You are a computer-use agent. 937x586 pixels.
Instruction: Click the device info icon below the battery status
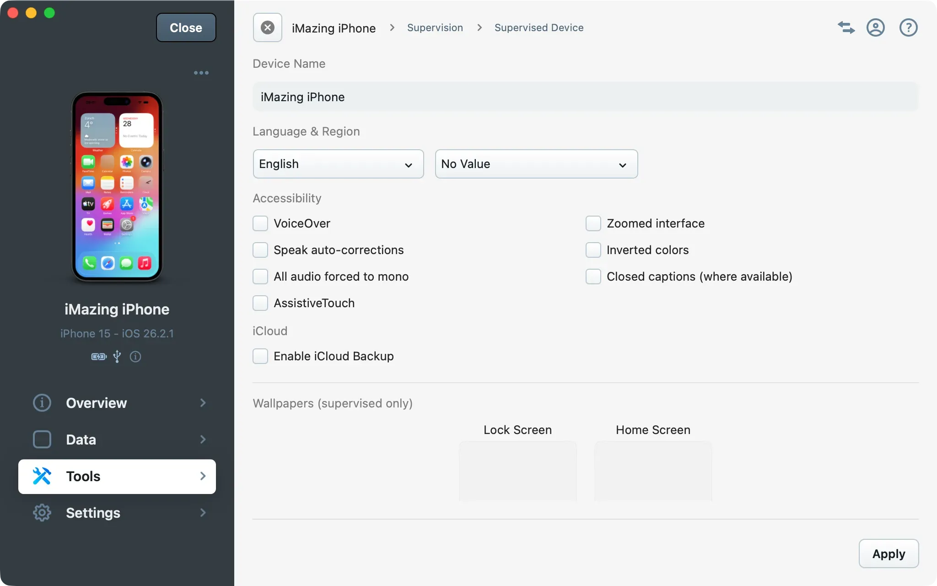(136, 357)
